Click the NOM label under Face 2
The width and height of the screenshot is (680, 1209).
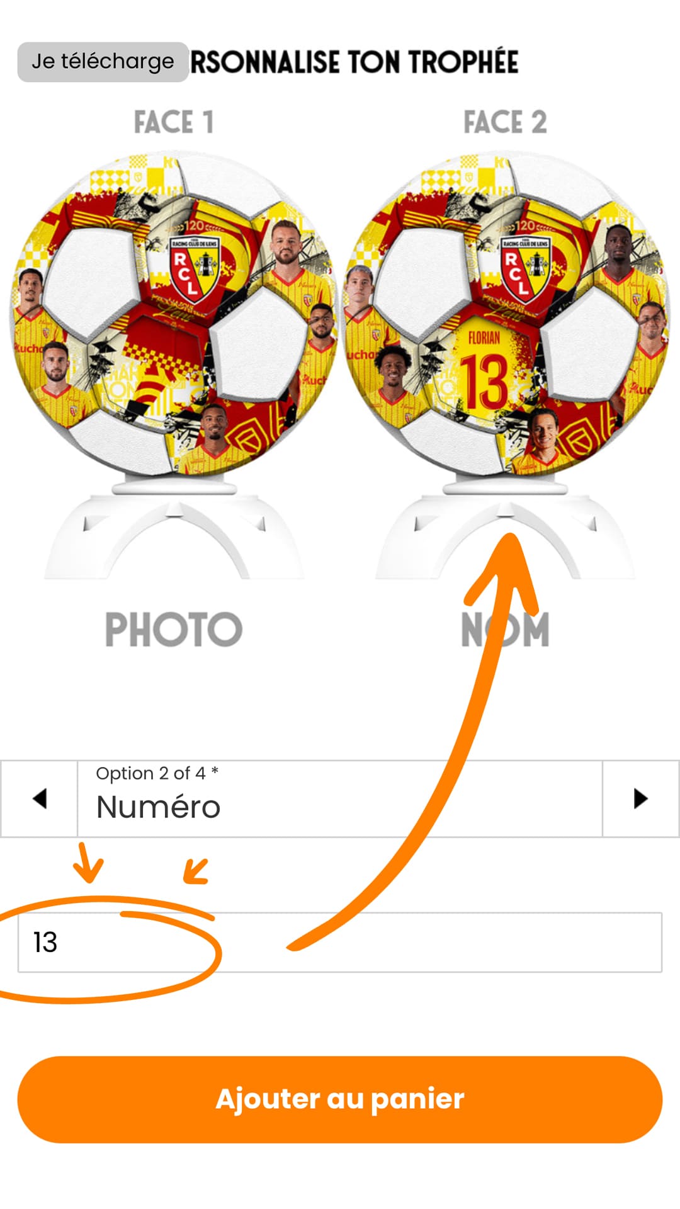click(x=505, y=630)
